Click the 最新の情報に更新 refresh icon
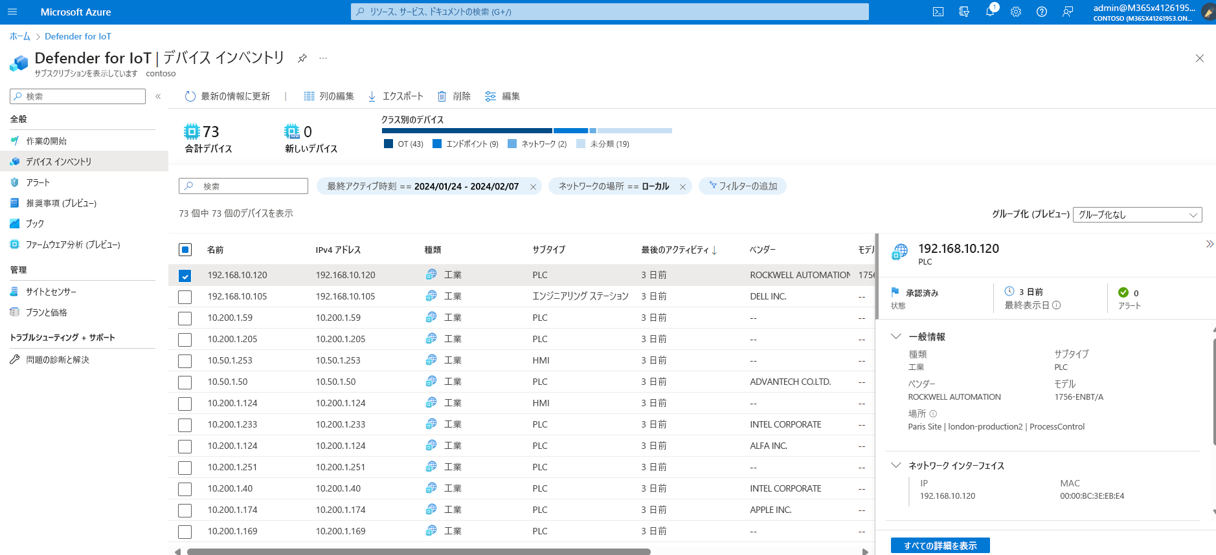1216x555 pixels. (190, 96)
